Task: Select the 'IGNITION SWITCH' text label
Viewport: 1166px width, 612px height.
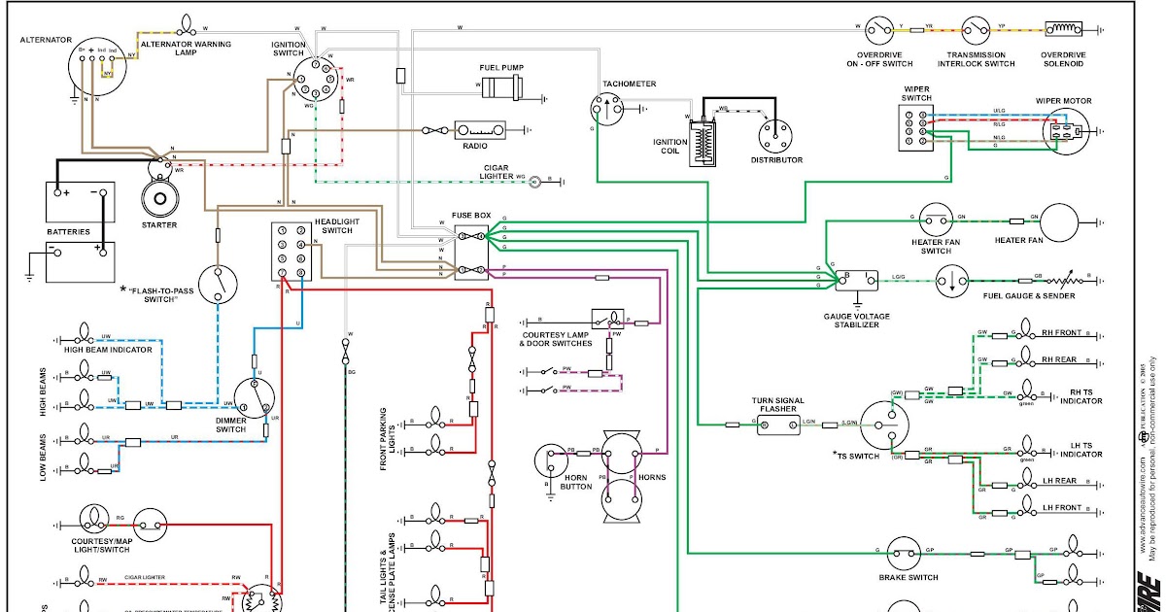Action: pyautogui.click(x=290, y=50)
